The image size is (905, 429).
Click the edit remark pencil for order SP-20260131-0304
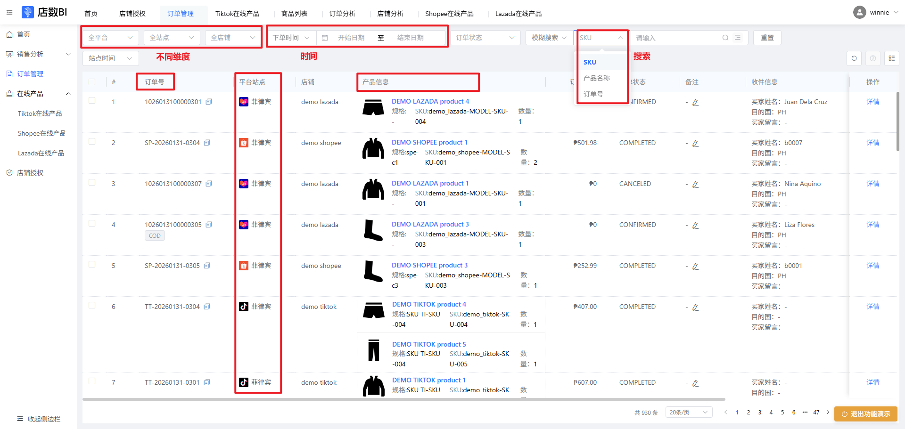click(695, 143)
